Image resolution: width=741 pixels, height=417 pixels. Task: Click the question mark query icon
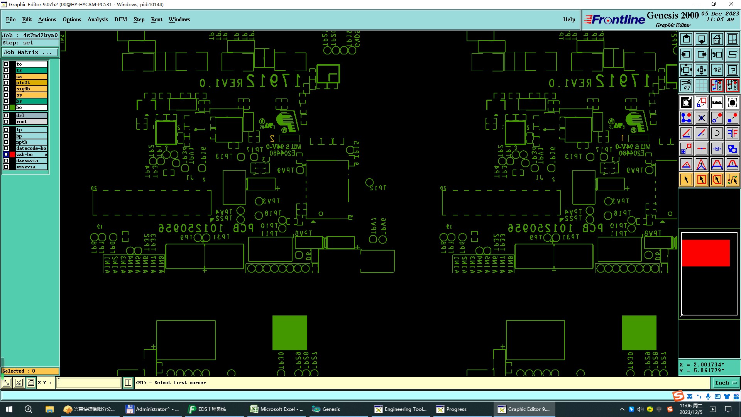pyautogui.click(x=732, y=70)
